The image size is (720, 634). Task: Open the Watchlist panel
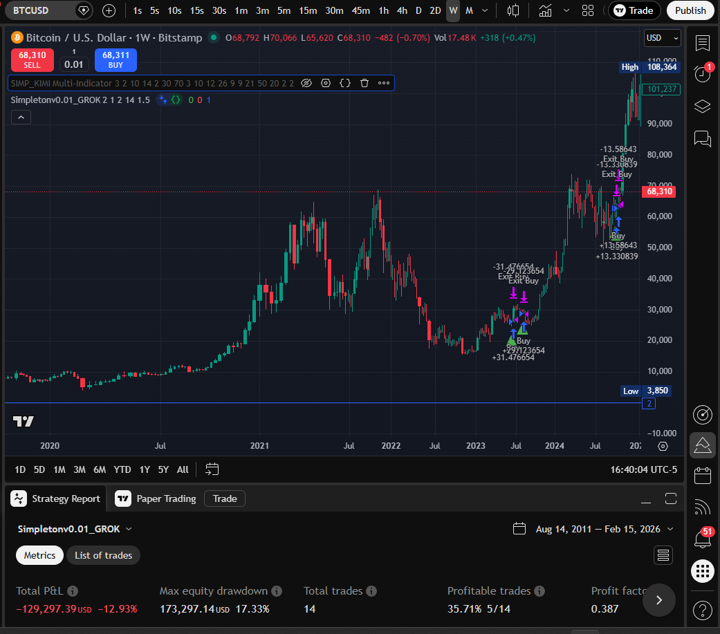tap(702, 43)
